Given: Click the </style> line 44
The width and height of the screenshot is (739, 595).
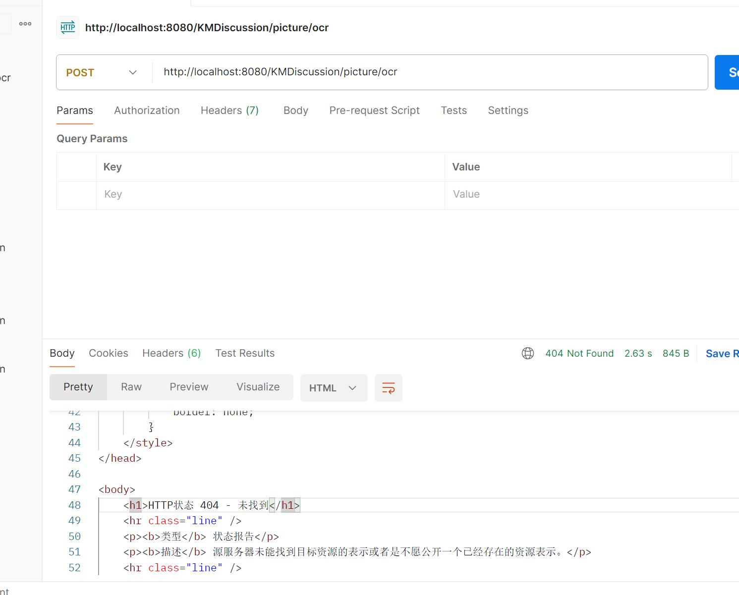Looking at the screenshot, I should [x=148, y=443].
